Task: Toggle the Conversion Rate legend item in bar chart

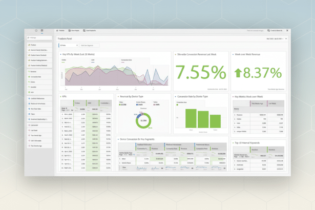Action: [x=181, y=103]
